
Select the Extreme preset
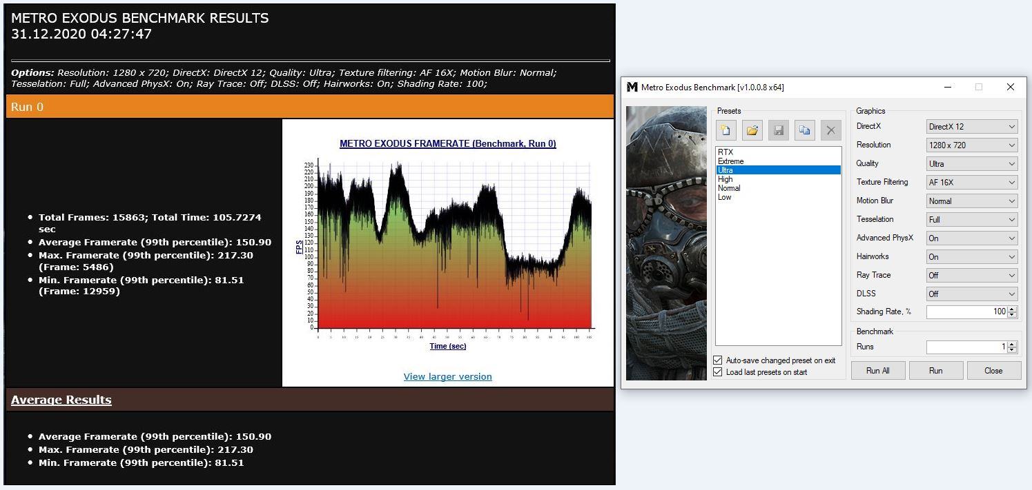778,161
